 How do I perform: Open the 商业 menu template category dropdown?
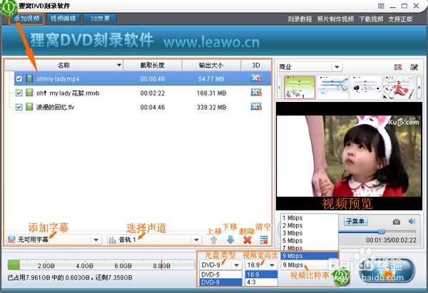point(310,67)
